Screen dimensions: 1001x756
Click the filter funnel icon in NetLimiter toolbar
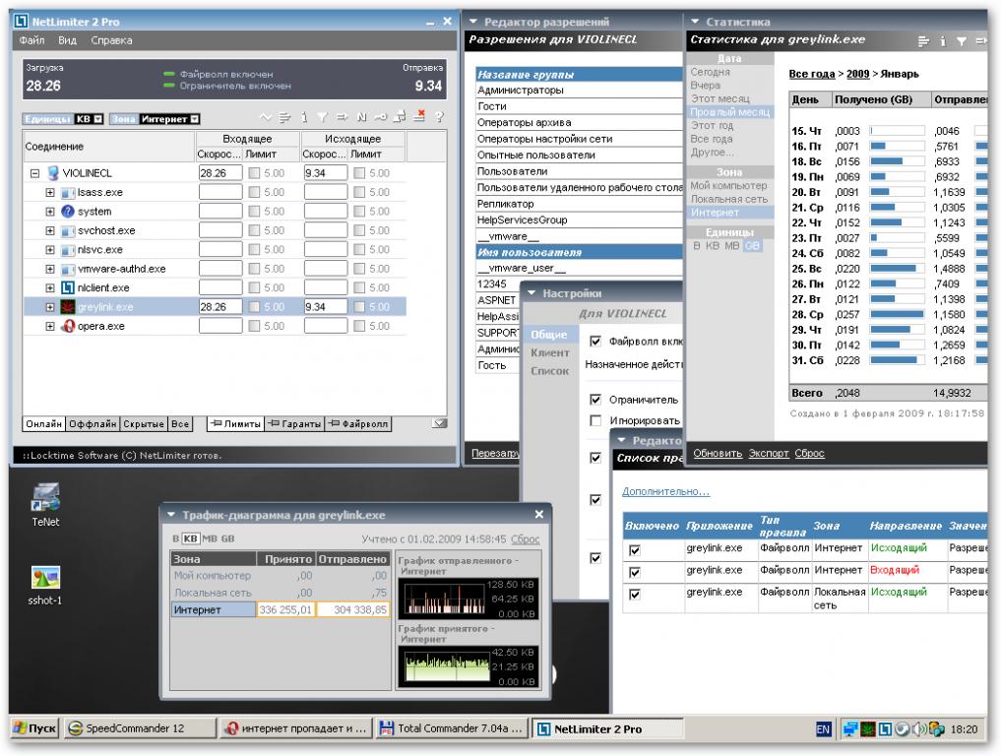point(322,117)
